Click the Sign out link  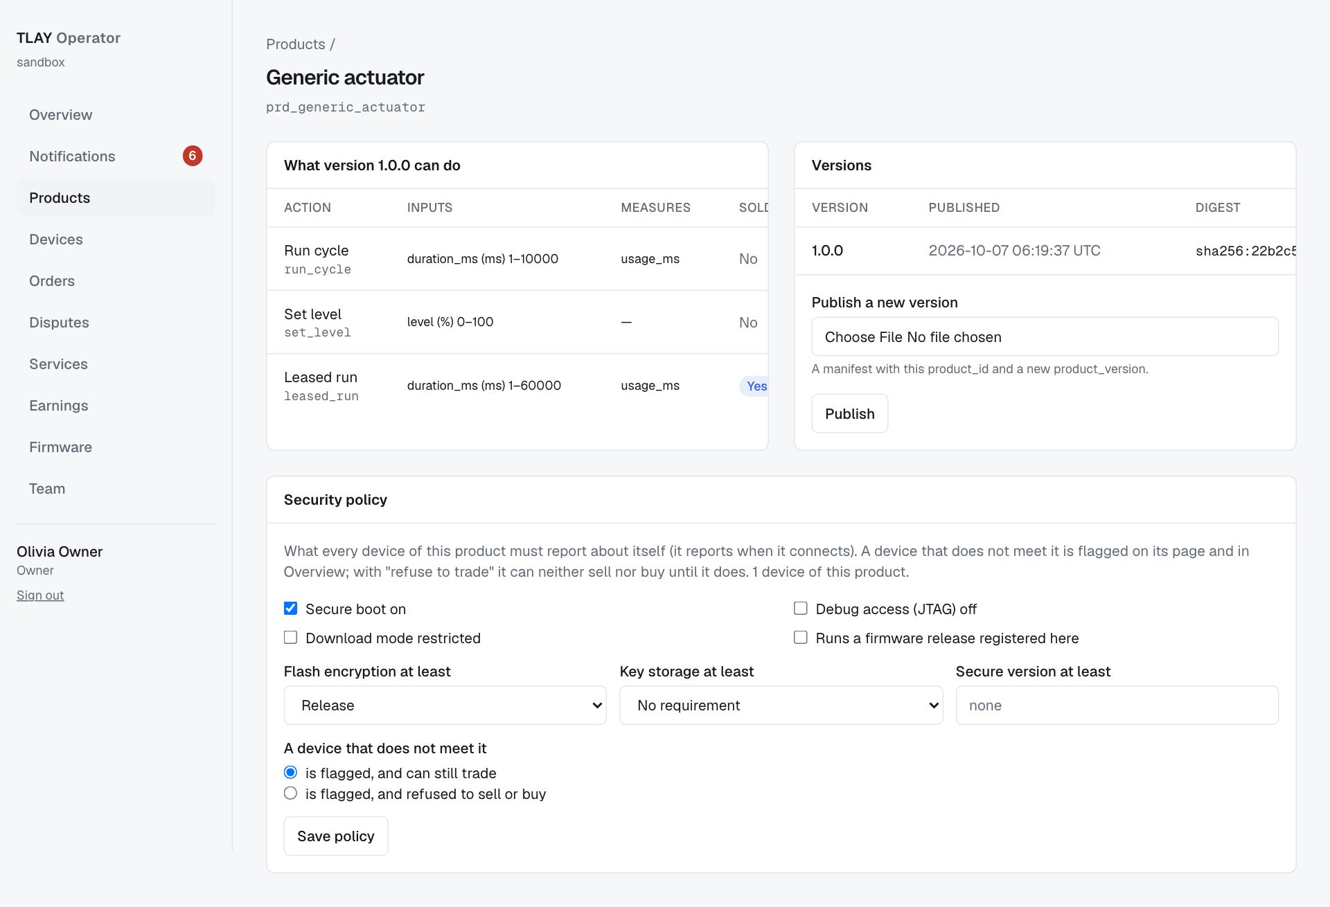coord(40,595)
